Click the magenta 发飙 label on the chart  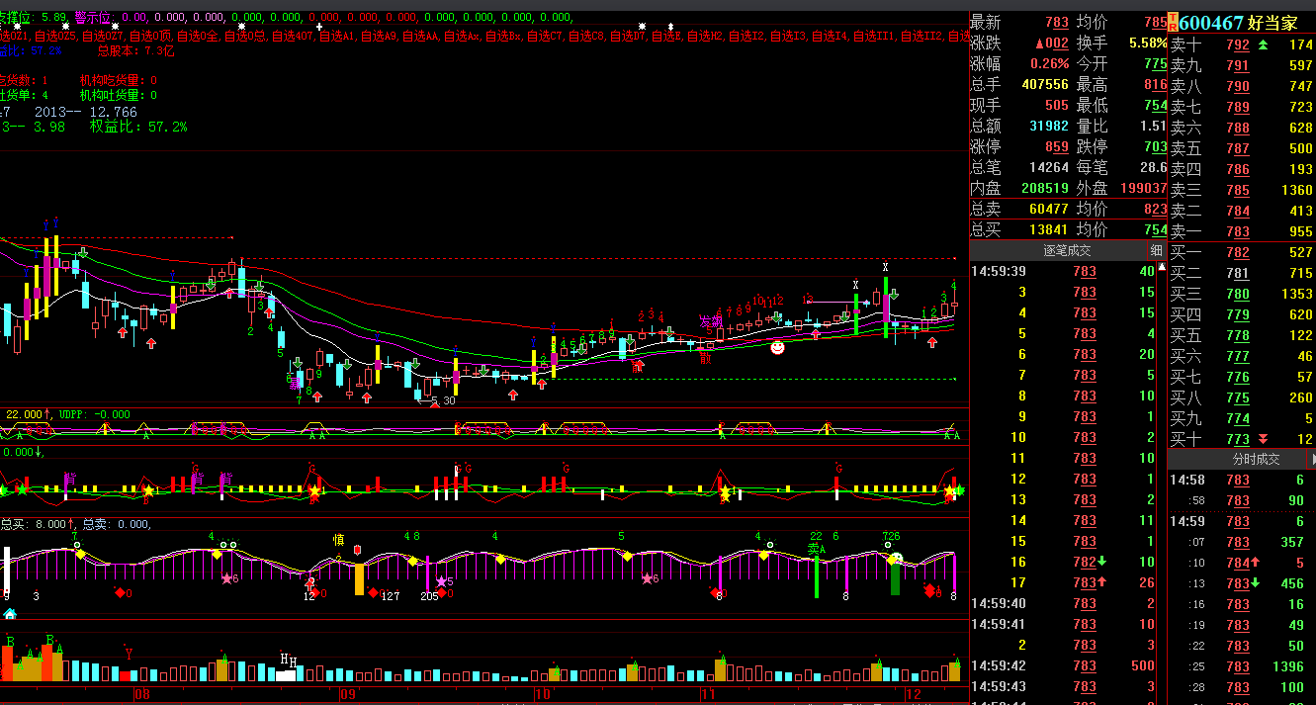tap(710, 321)
